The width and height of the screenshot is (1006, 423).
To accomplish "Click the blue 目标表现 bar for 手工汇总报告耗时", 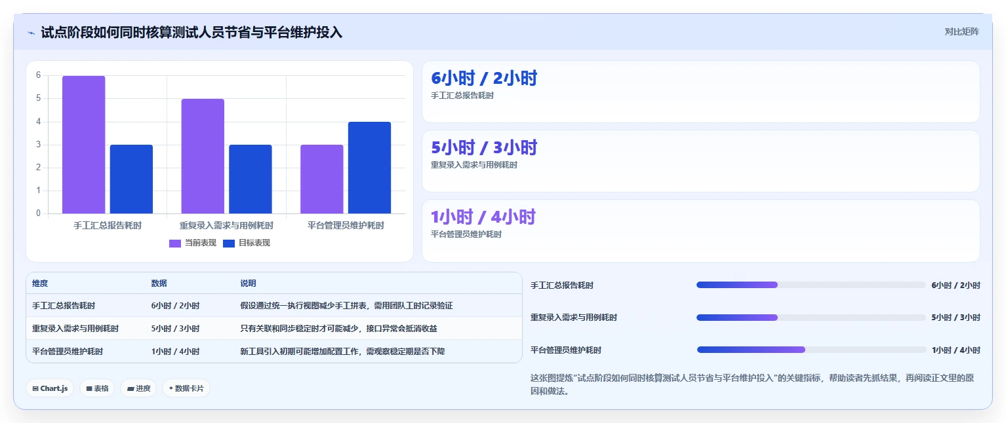I will click(x=131, y=179).
